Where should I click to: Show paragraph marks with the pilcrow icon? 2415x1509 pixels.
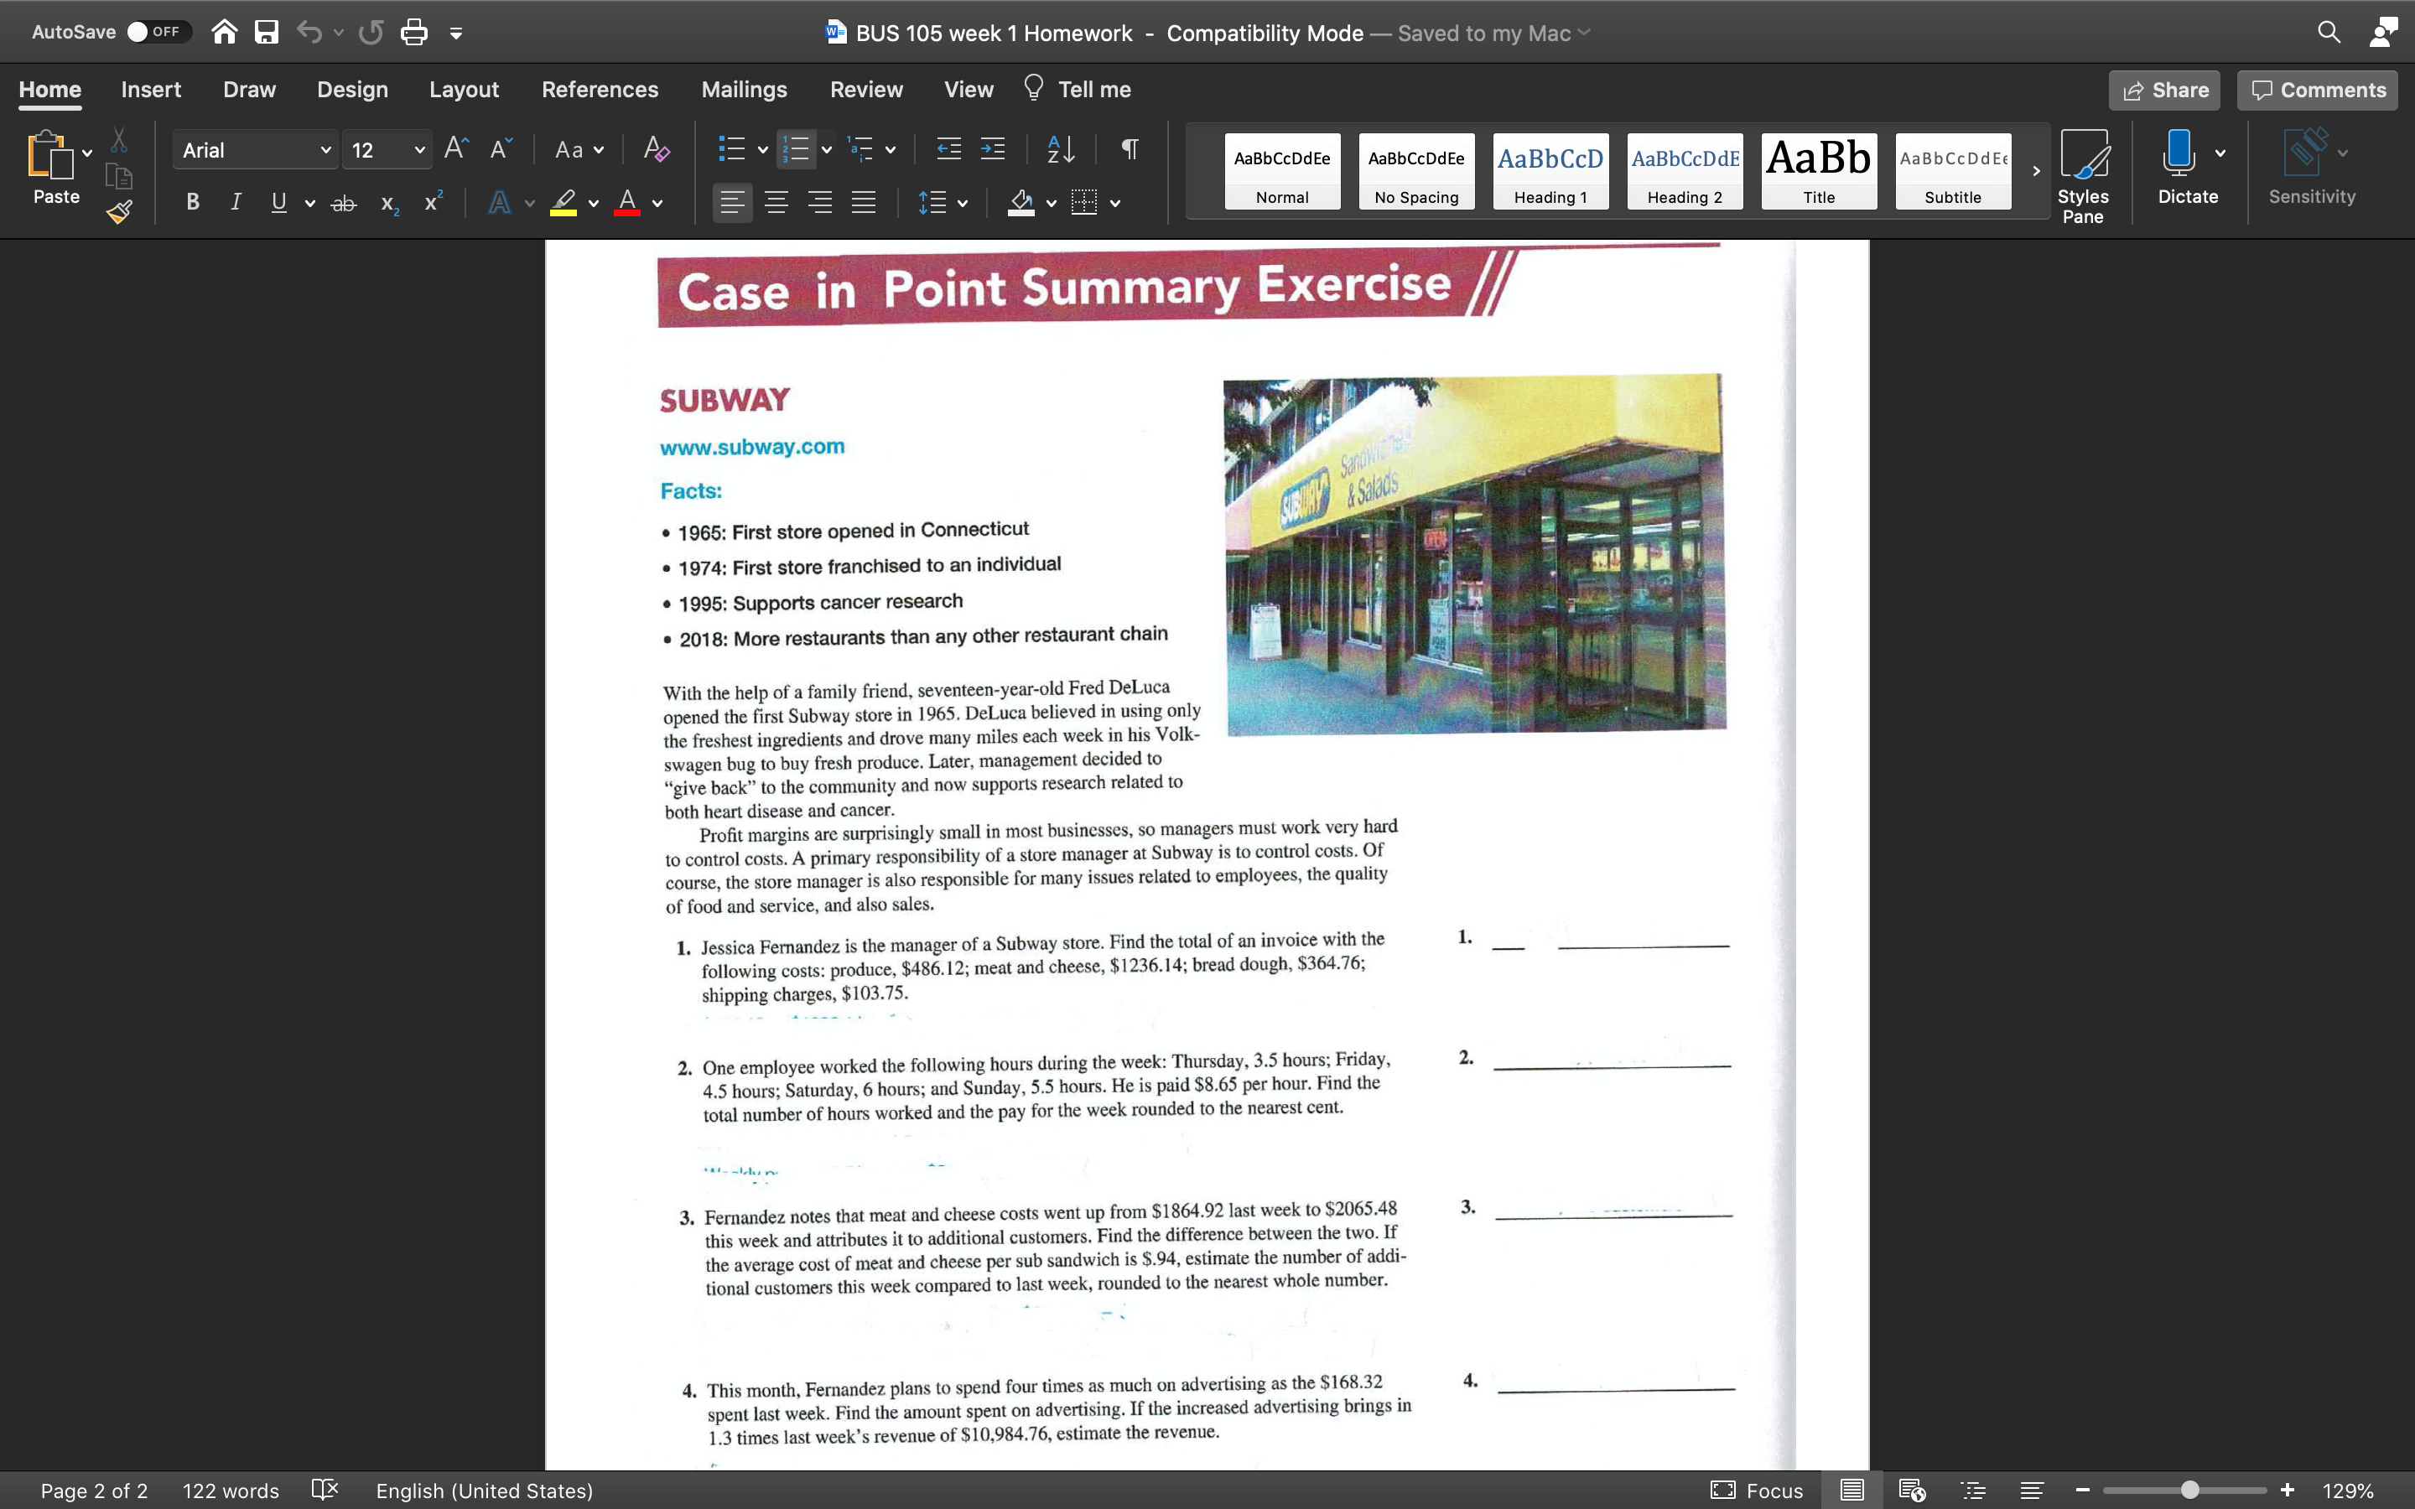(1129, 148)
